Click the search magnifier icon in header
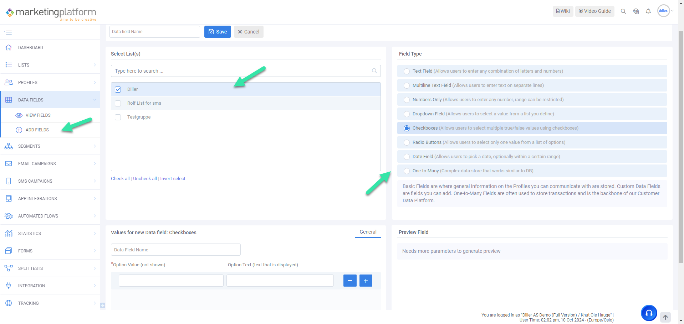Image resolution: width=684 pixels, height=324 pixels. [623, 11]
